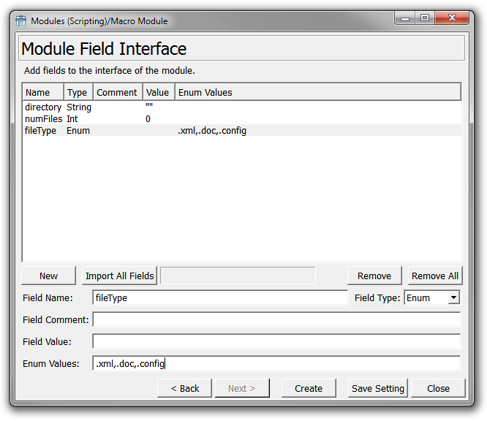Click Remove All button

[434, 276]
